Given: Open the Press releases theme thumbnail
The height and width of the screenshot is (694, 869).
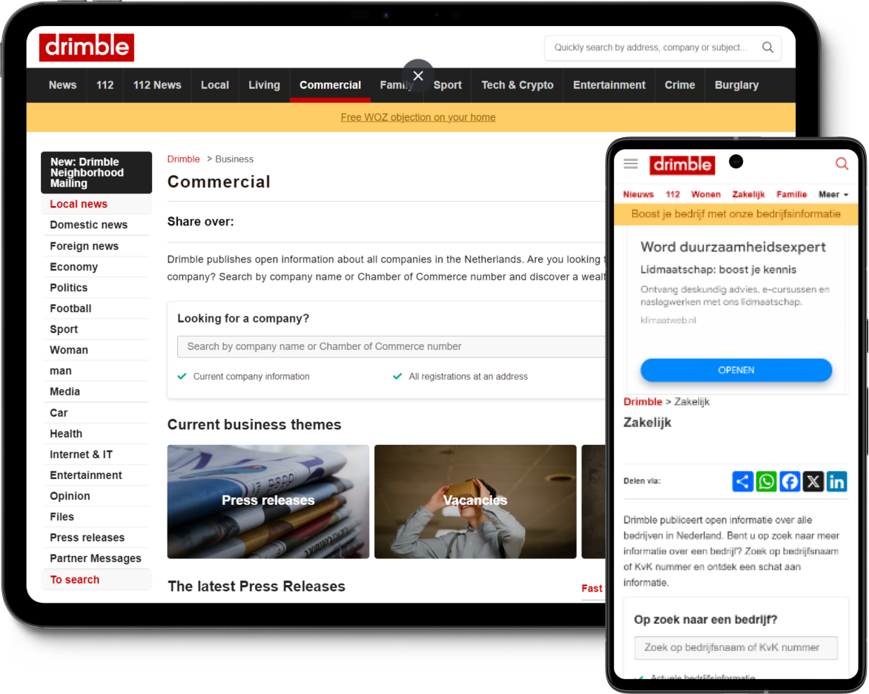Looking at the screenshot, I should (268, 502).
